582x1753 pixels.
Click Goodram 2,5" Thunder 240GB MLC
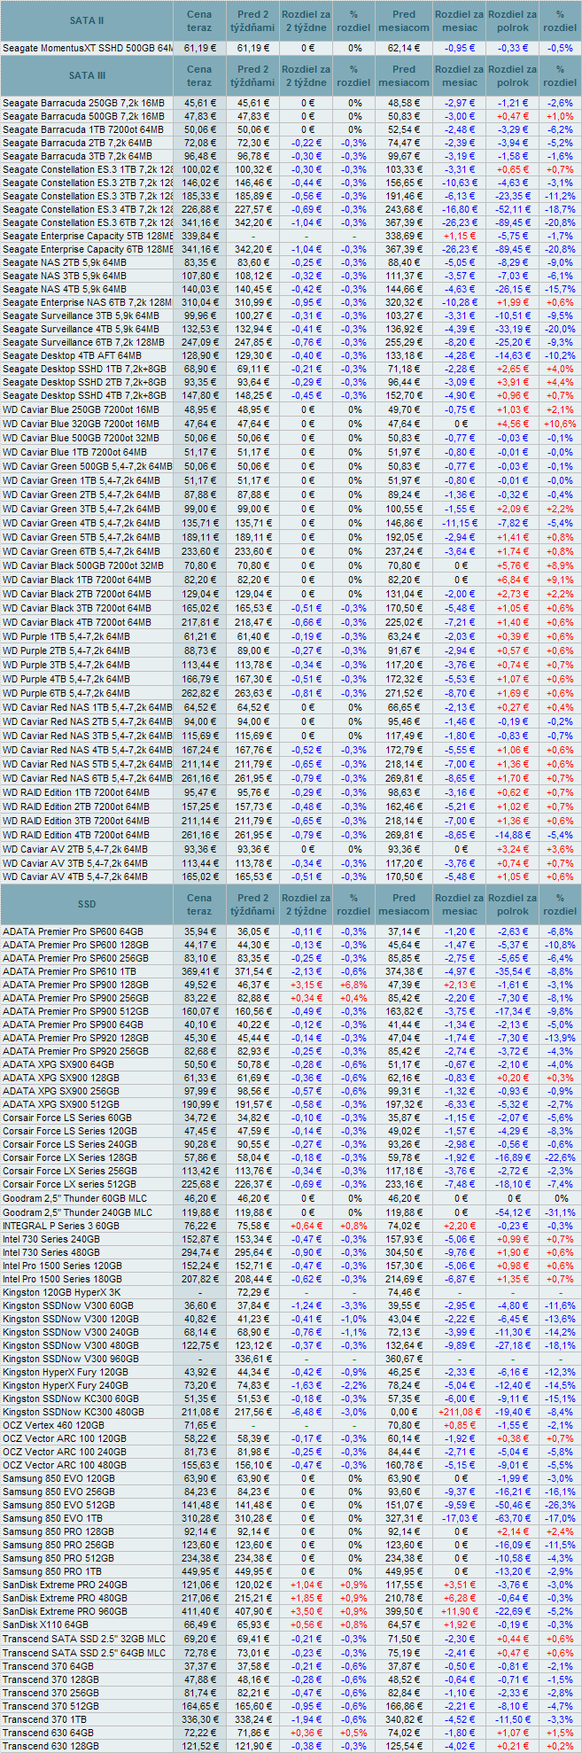78,1212
